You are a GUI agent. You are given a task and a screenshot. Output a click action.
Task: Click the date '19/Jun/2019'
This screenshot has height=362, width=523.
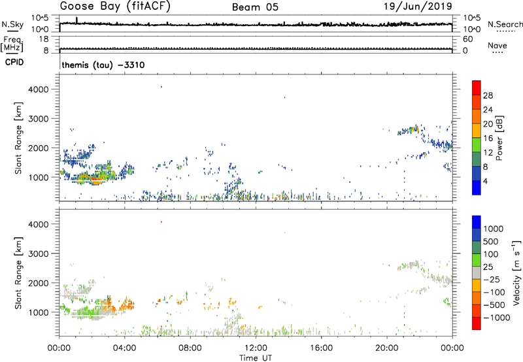point(418,7)
